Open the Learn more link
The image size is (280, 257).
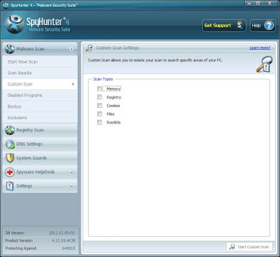pyautogui.click(x=260, y=48)
